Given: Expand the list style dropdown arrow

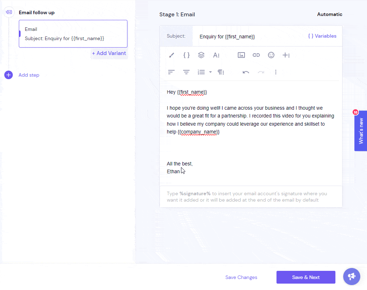Looking at the screenshot, I should point(210,72).
